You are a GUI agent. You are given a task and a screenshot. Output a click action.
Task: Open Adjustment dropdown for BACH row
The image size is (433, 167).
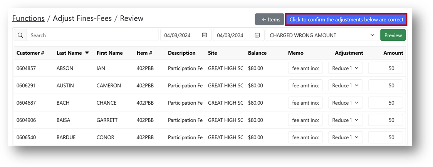tap(346, 103)
